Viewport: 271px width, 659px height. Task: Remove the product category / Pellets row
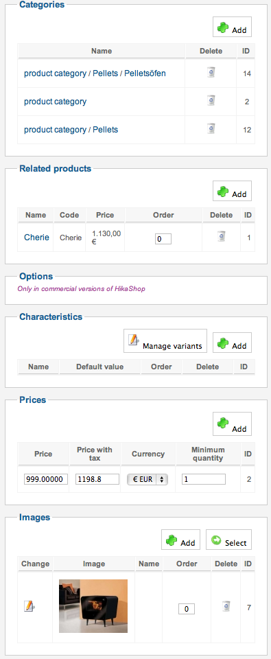coord(211,128)
